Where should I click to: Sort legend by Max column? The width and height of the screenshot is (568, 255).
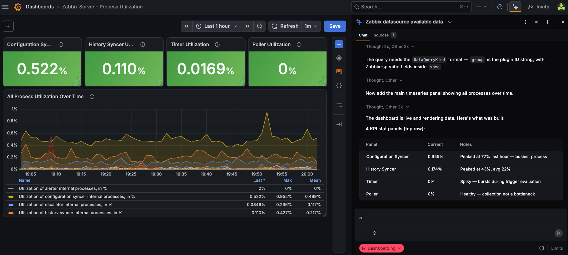tap(287, 180)
